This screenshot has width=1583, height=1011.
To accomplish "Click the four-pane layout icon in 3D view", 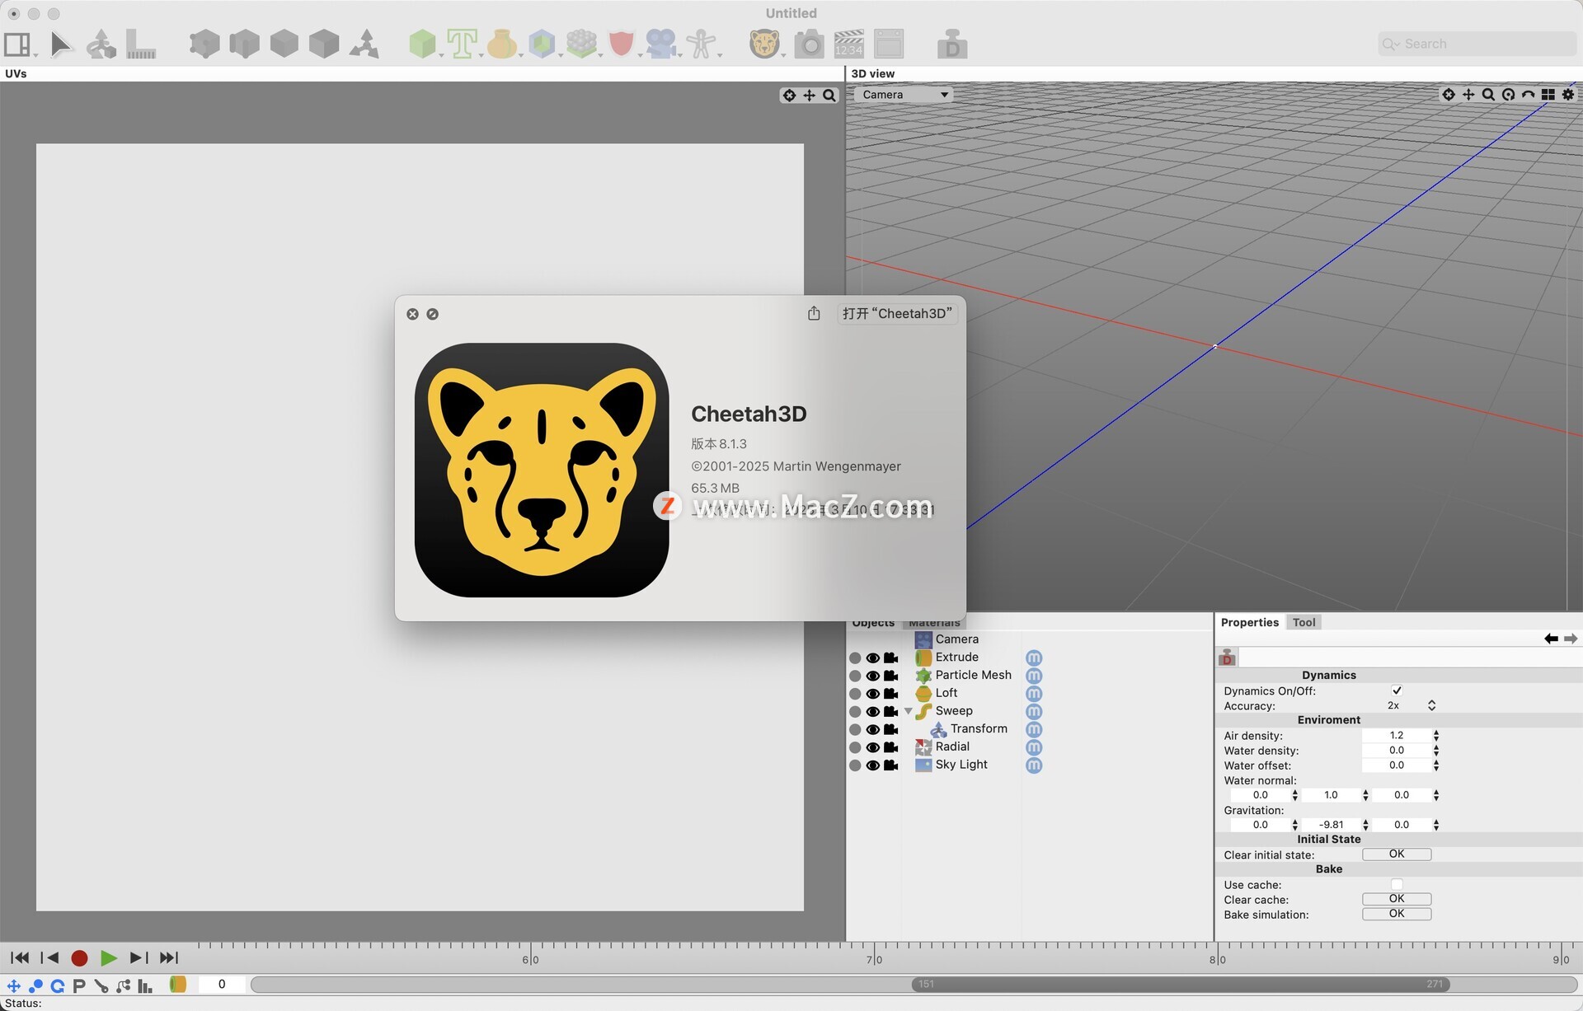I will 1548,95.
